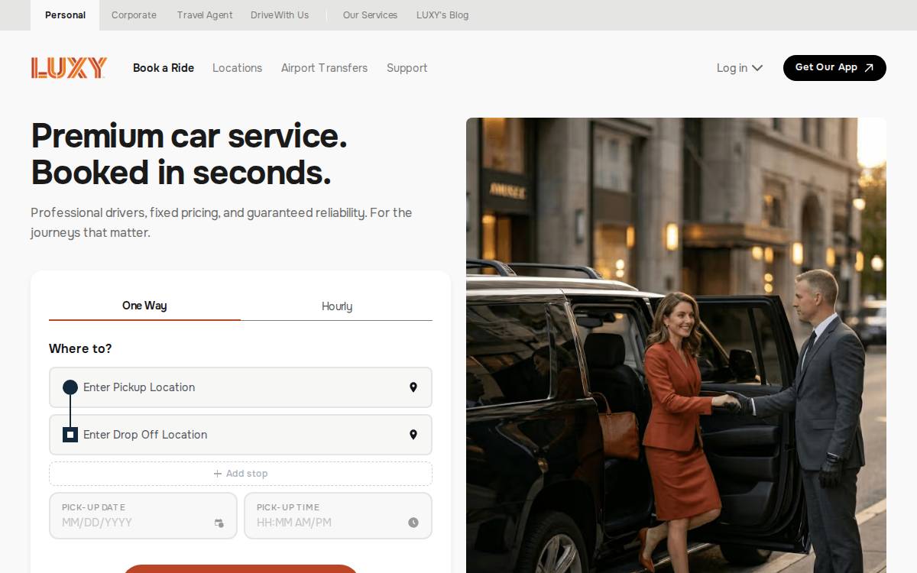Focus the Enter Pickup Location field
Screen dimensions: 917x573
[241, 387]
